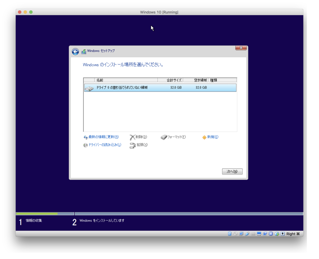The width and height of the screenshot is (319, 259).
Task: Click the Windows Setup icon in title bar
Action: (83, 52)
